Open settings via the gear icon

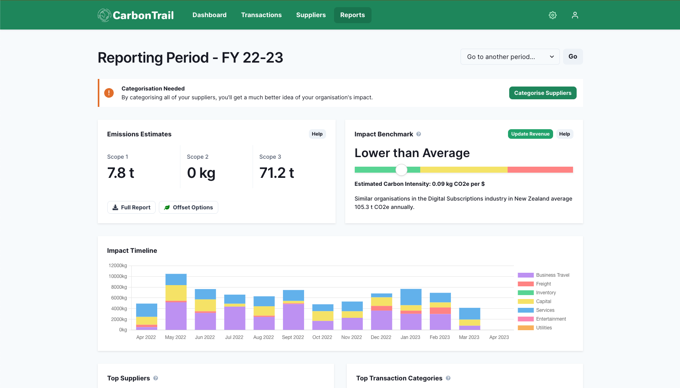553,15
